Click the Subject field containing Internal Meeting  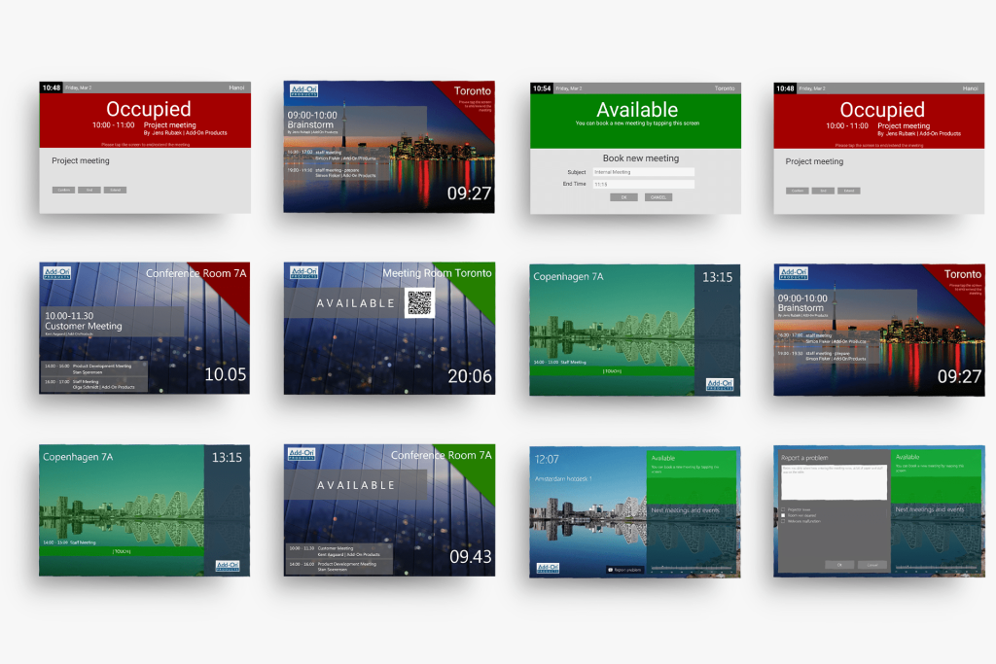click(643, 172)
